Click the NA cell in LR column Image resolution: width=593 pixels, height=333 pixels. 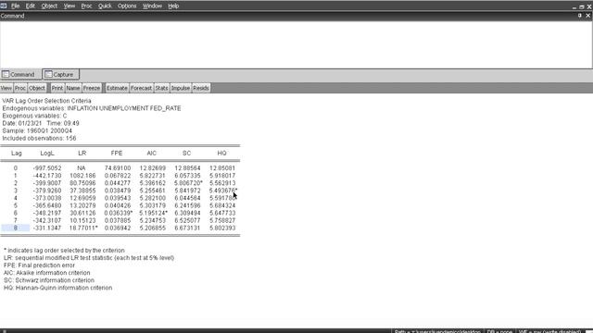click(x=82, y=168)
